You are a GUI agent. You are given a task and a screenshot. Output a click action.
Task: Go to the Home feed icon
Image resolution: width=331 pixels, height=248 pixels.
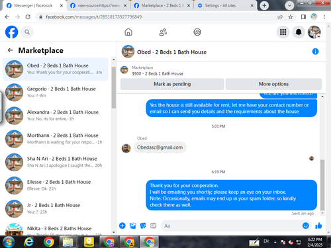pyautogui.click(x=128, y=32)
